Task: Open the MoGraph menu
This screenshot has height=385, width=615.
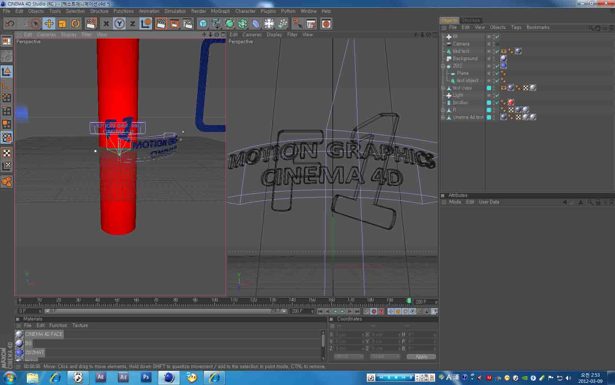Action: coord(221,11)
